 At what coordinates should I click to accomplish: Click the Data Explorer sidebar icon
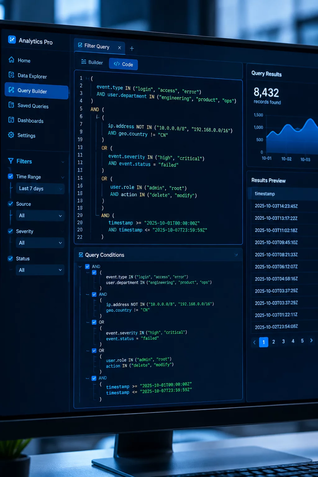(x=11, y=75)
